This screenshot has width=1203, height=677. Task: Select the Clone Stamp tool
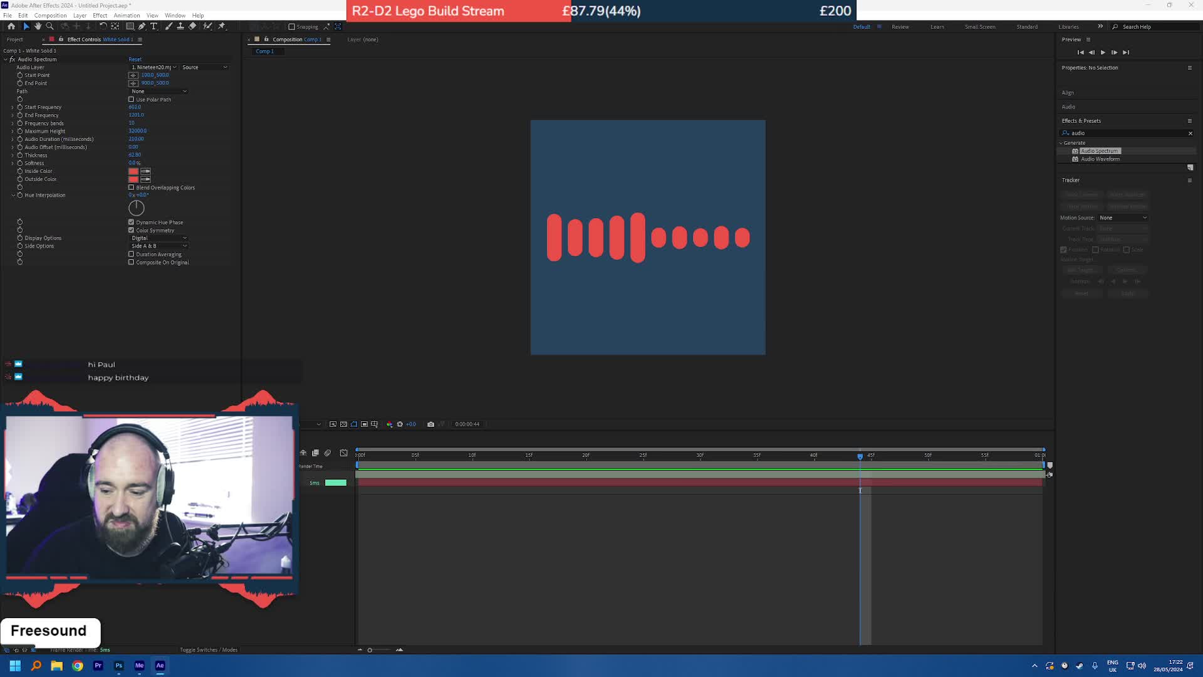[180, 26]
